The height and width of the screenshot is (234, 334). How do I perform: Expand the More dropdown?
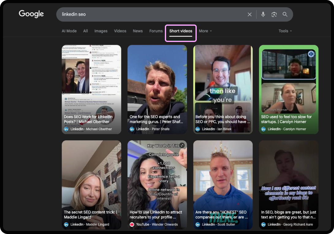[205, 31]
